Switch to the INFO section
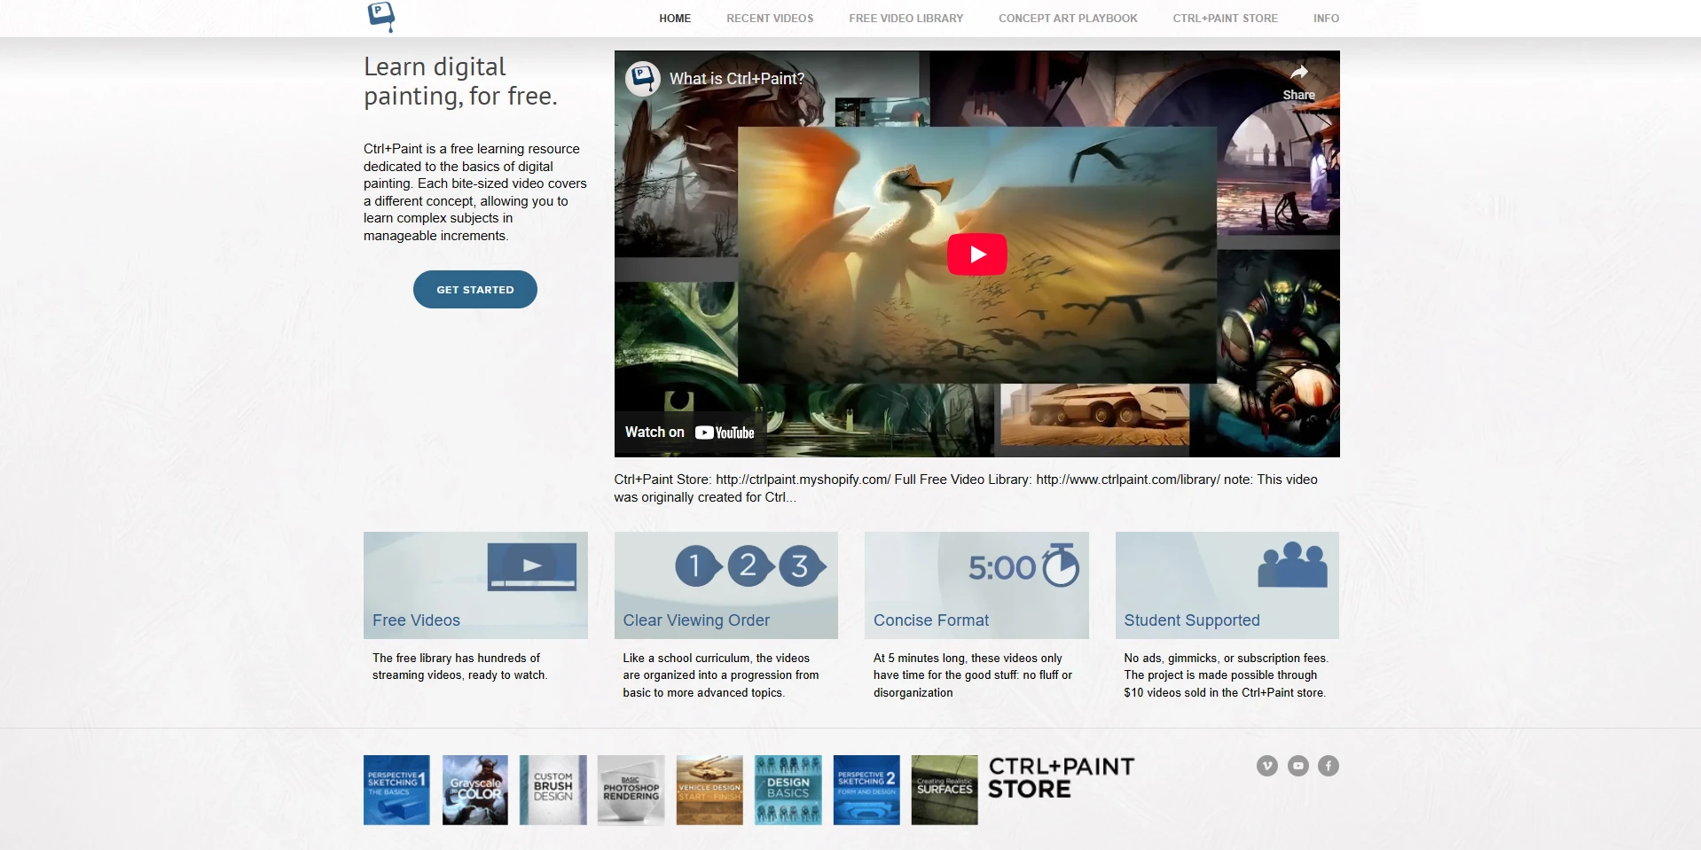 tap(1326, 18)
